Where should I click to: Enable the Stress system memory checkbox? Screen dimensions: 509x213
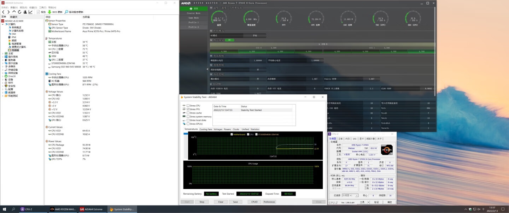(188, 117)
